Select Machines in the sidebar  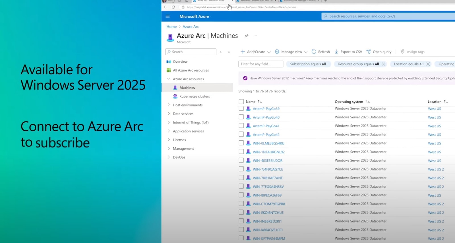pos(197,88)
